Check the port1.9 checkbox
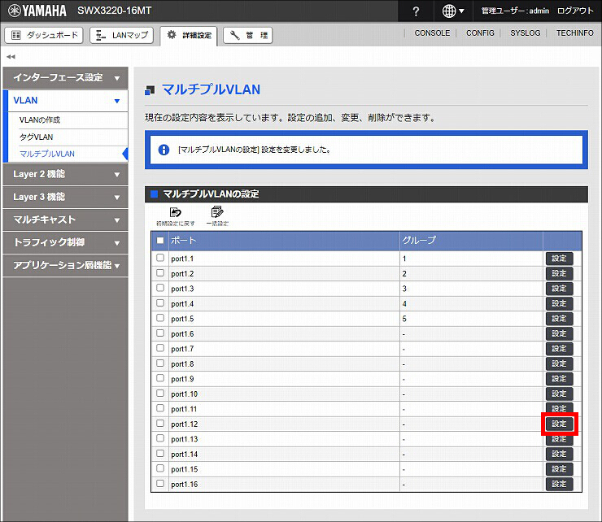Screen dimensions: 602x522 (160, 378)
